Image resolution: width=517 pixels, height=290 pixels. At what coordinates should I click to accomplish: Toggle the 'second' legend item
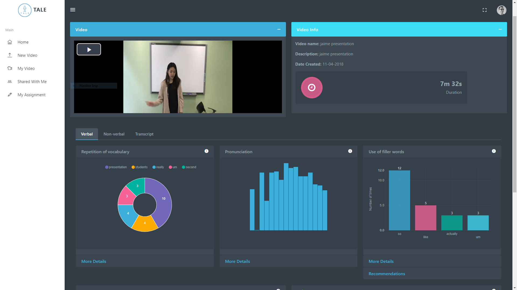189,167
